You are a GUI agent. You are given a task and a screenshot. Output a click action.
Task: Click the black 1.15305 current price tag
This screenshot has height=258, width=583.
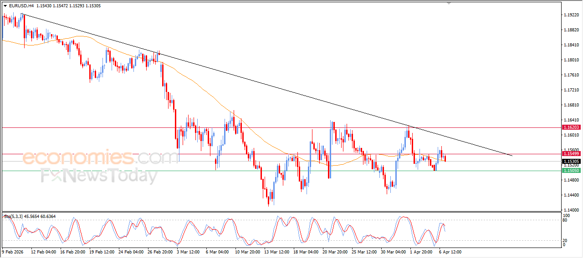pyautogui.click(x=571, y=162)
